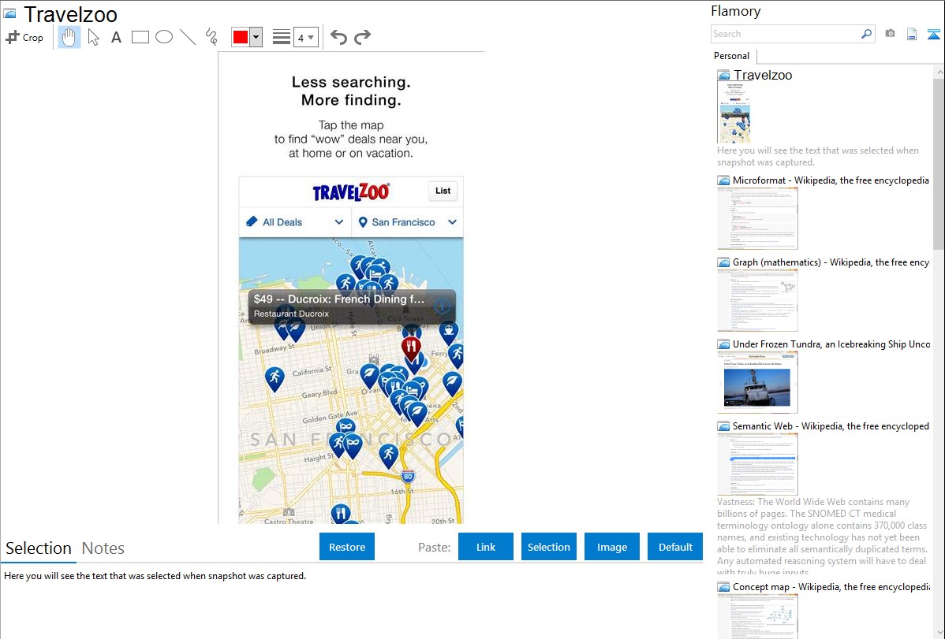Click the search magnifier icon

tap(867, 34)
